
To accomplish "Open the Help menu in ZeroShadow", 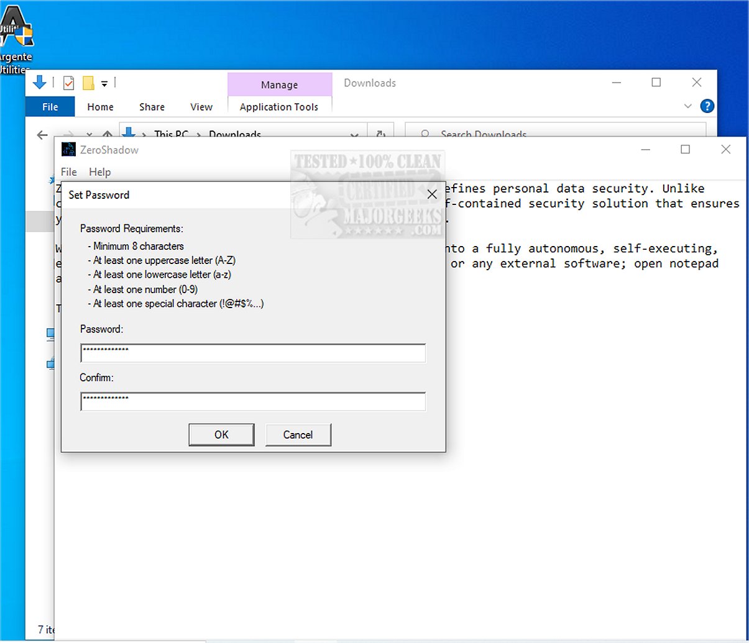I will (x=99, y=172).
